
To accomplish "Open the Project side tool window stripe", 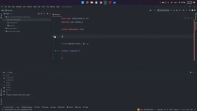I will coord(1,16).
